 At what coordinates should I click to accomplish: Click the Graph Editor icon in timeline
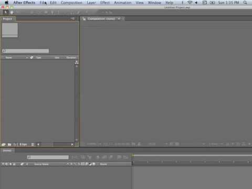pyautogui.click(x=125, y=157)
